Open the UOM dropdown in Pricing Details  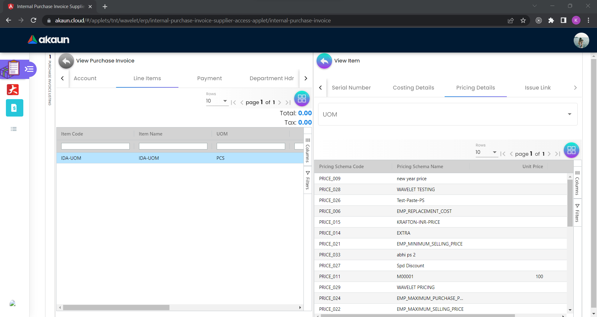point(447,114)
